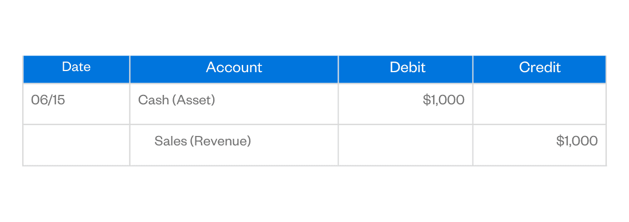Viewport: 629px width, 222px height.
Task: Click the 06/15 date cell
Action: click(x=48, y=100)
